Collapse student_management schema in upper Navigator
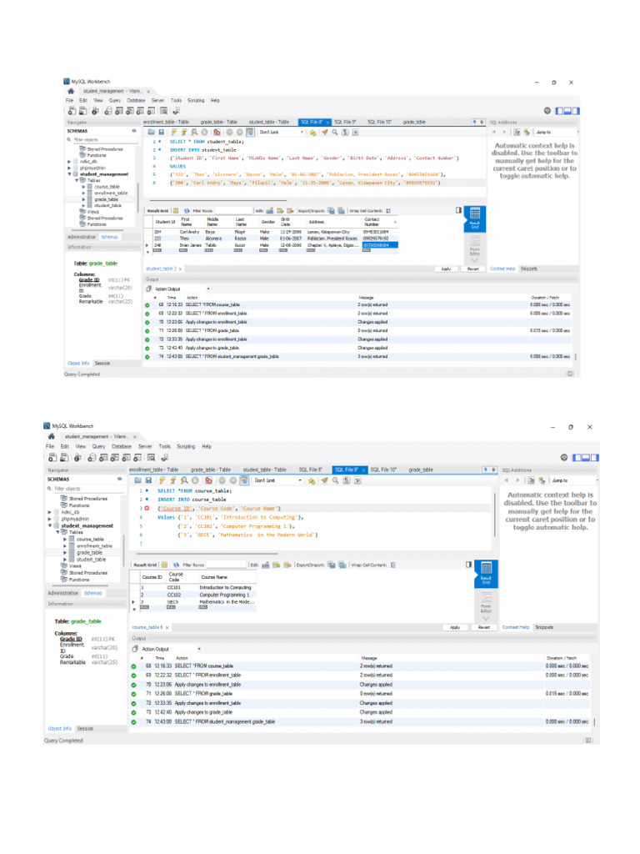Image resolution: width=640 pixels, height=854 pixels. tap(69, 174)
